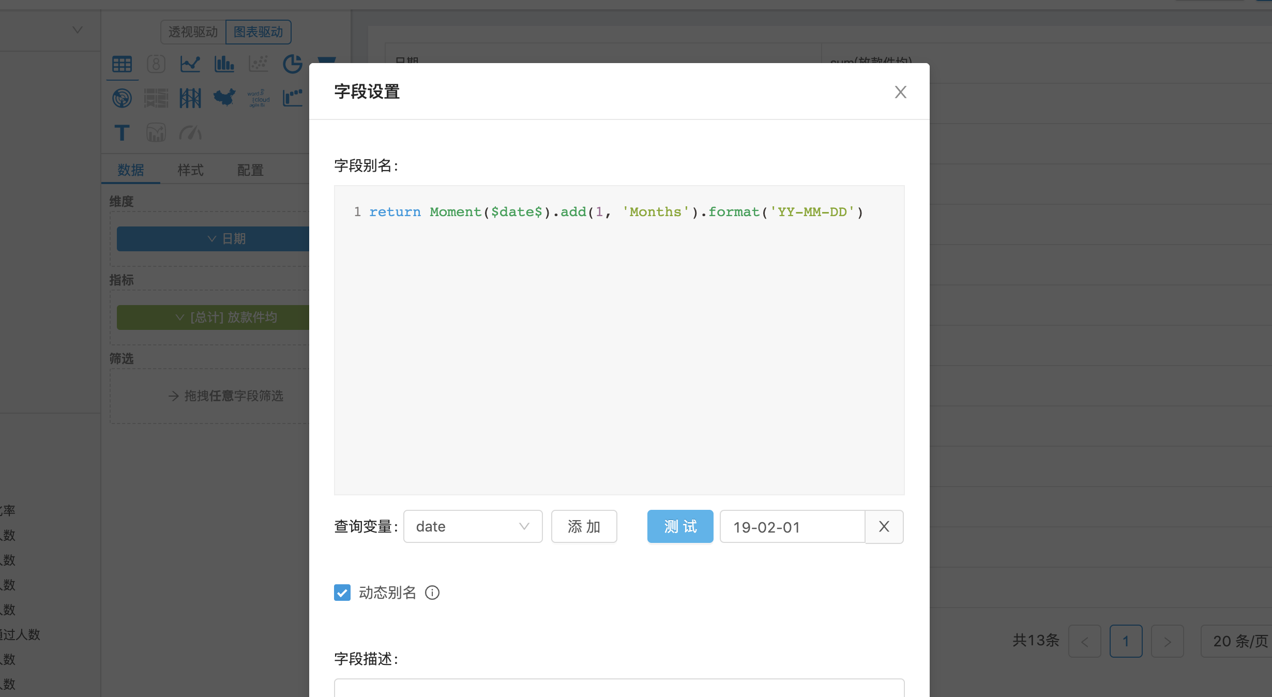Click the table chart icon
The height and width of the screenshot is (697, 1272).
tap(122, 64)
